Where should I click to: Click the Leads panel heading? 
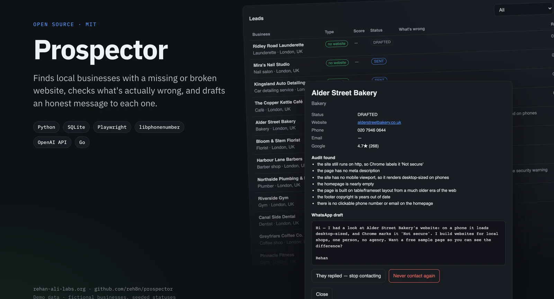click(256, 19)
